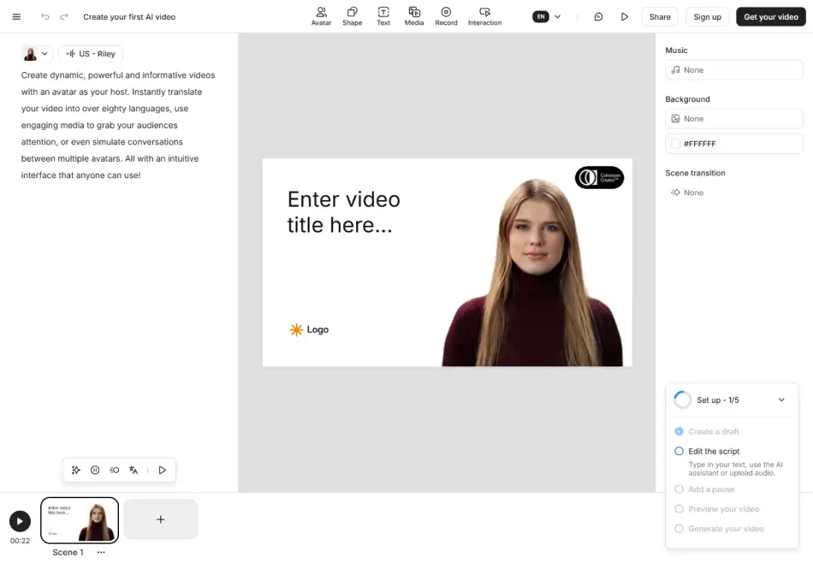Click the undo arrow
This screenshot has width=813, height=563.
tap(45, 17)
